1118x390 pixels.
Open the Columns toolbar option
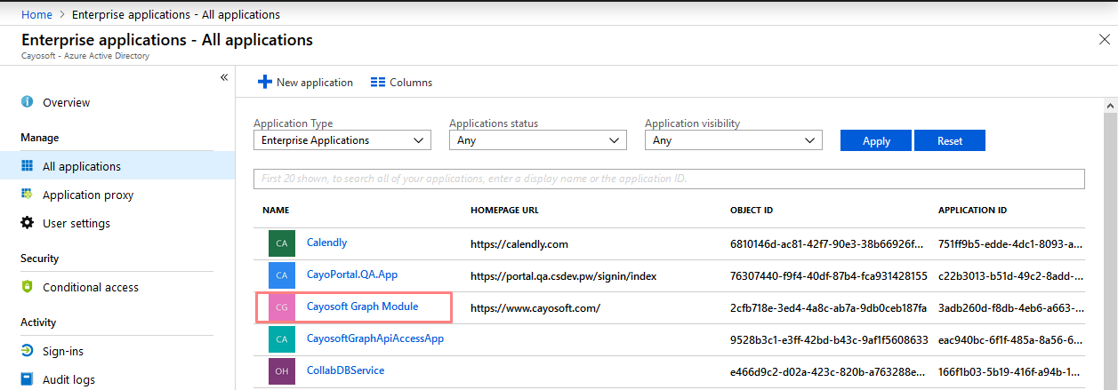click(401, 82)
